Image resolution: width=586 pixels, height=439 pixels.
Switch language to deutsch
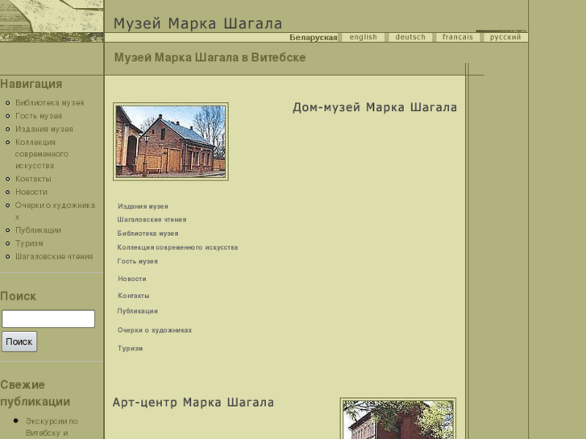click(x=410, y=37)
